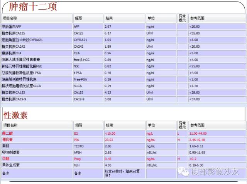Click the free β-HCG abbreviation cell
The width and height of the screenshot is (247, 184).
click(81, 60)
